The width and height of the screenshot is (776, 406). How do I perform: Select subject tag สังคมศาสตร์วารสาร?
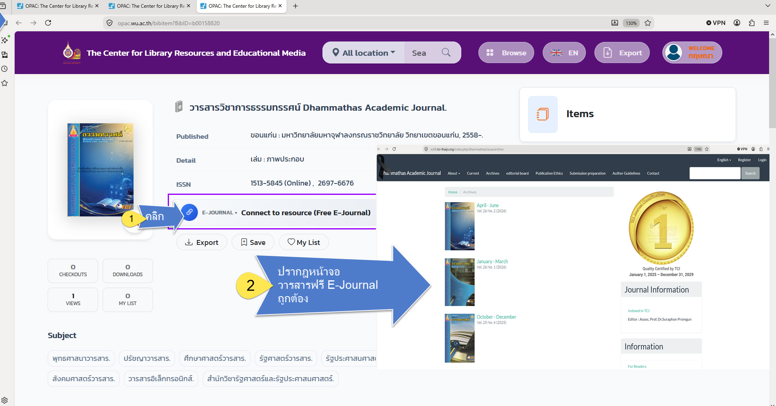(x=84, y=379)
